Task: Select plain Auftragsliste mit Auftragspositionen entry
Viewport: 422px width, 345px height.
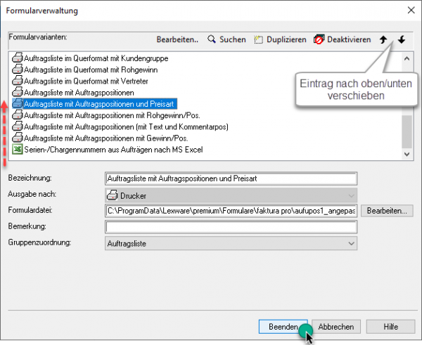Action: (79, 93)
